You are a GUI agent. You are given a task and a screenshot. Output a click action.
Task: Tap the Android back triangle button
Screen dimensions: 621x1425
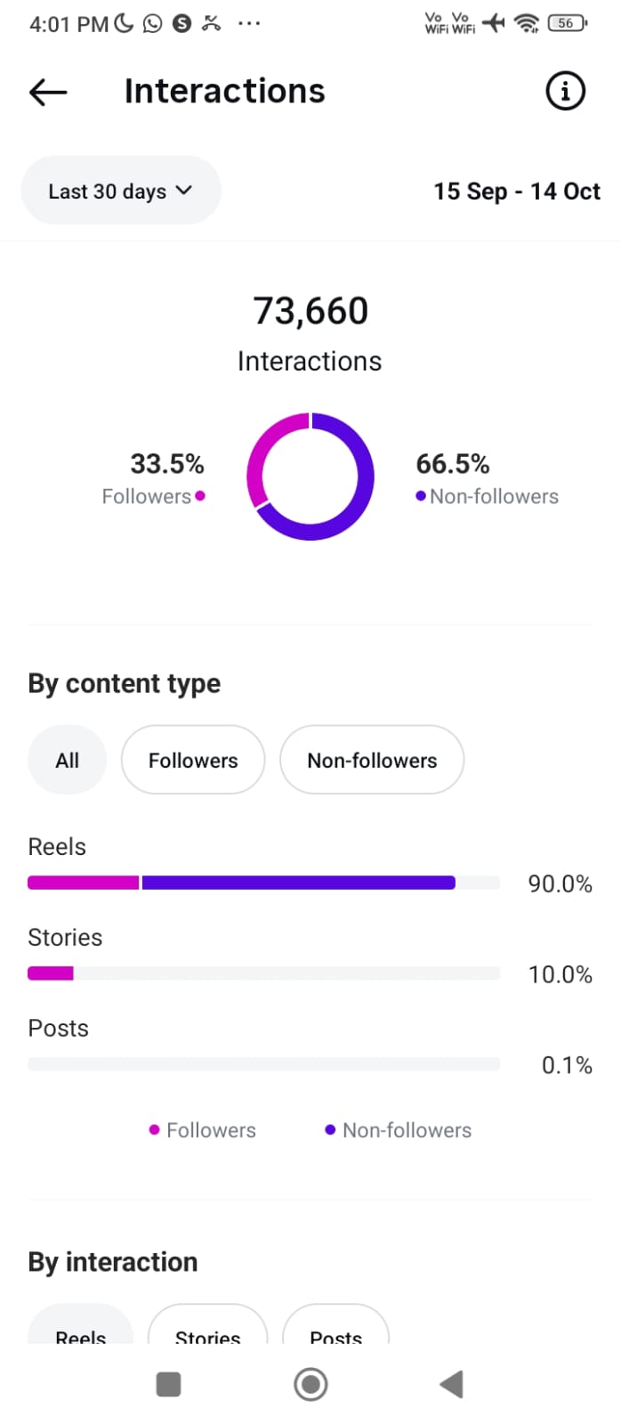[452, 1384]
